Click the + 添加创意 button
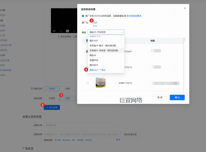Viewport: 206px width, 152px height. [x=52, y=107]
